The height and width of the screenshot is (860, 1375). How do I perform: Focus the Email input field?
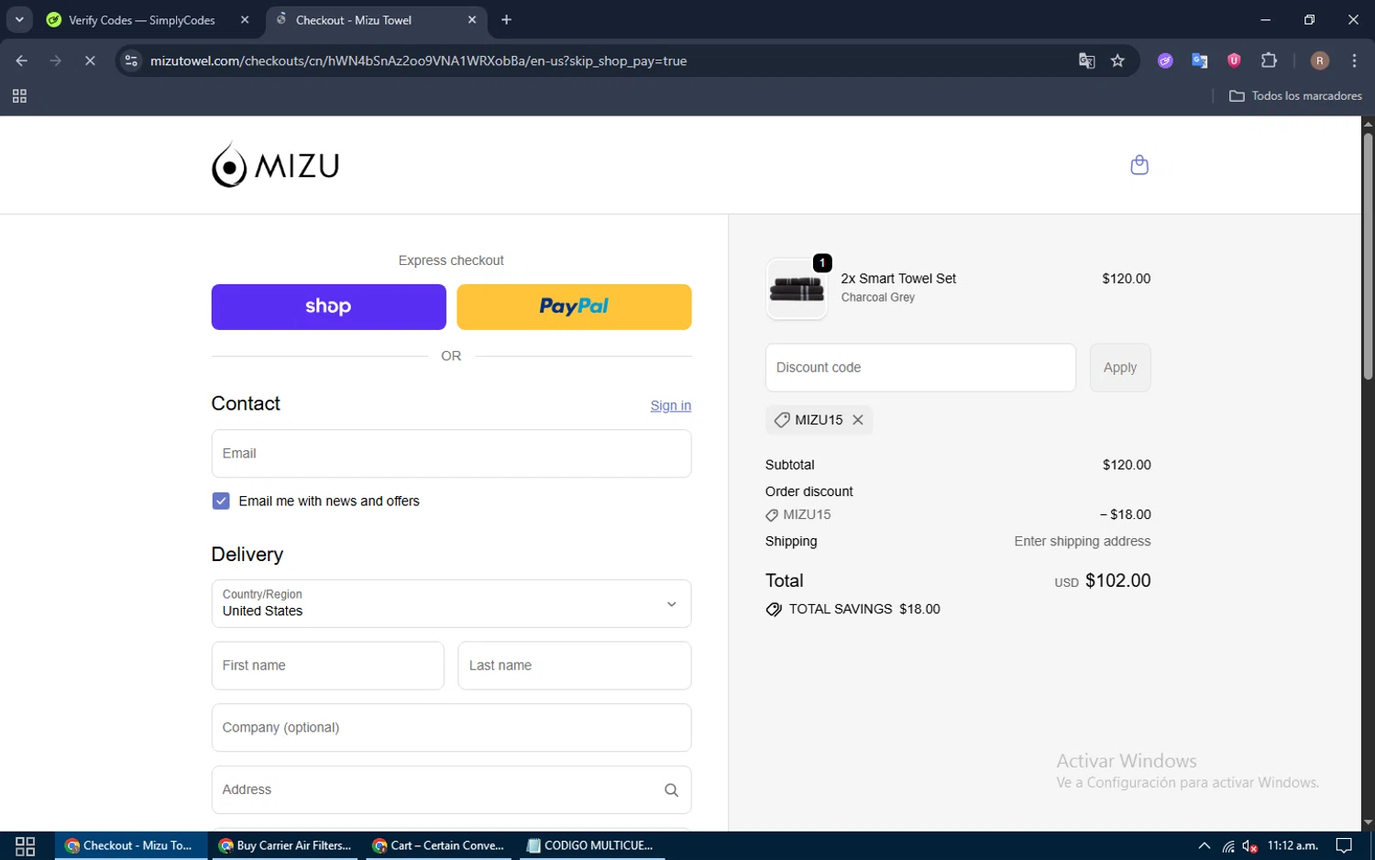(x=451, y=454)
